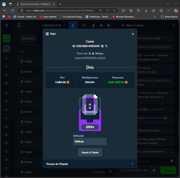Go back in browser

[x=5, y=10]
